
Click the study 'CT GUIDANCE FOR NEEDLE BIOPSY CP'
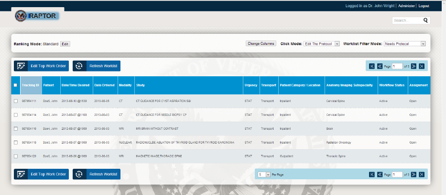161,115
